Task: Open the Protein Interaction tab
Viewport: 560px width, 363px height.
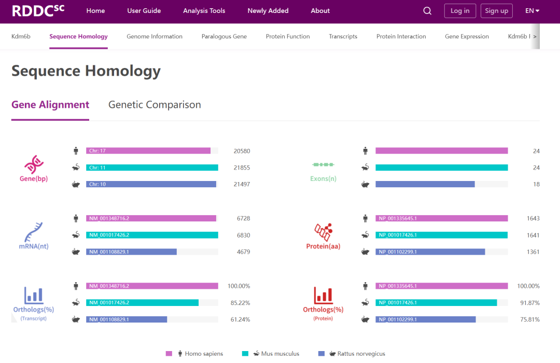Action: coord(401,36)
